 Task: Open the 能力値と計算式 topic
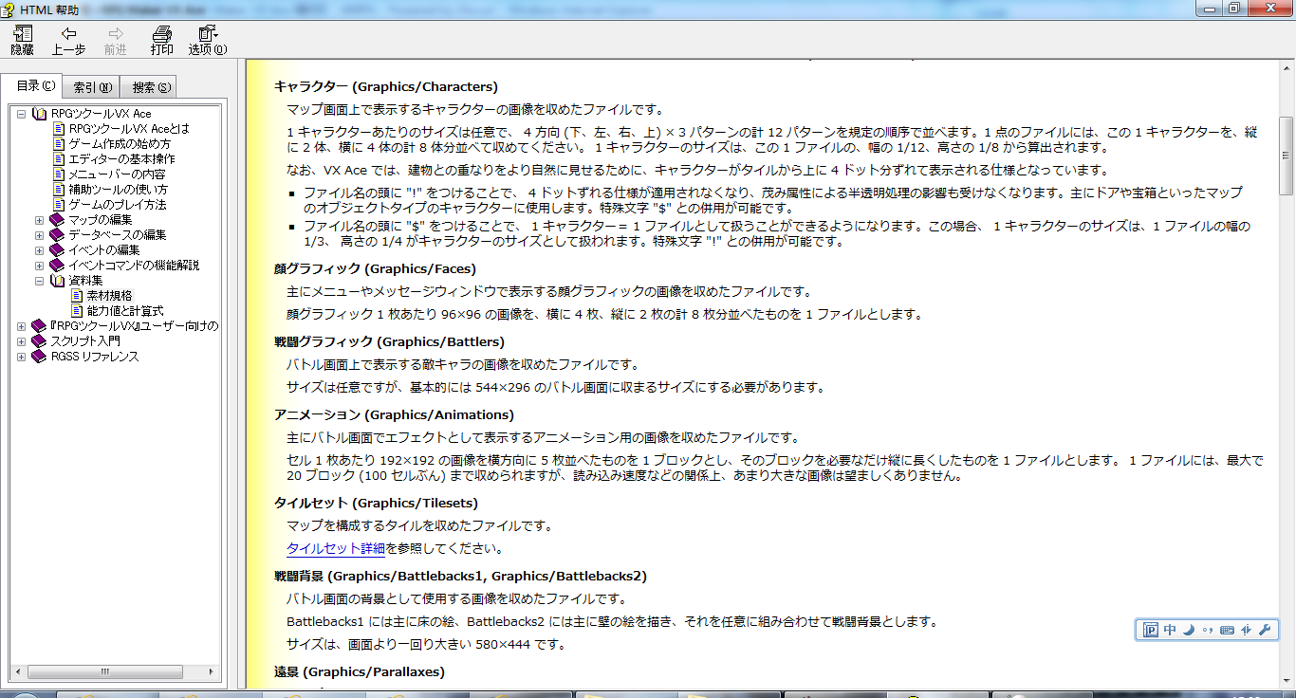coord(125,311)
